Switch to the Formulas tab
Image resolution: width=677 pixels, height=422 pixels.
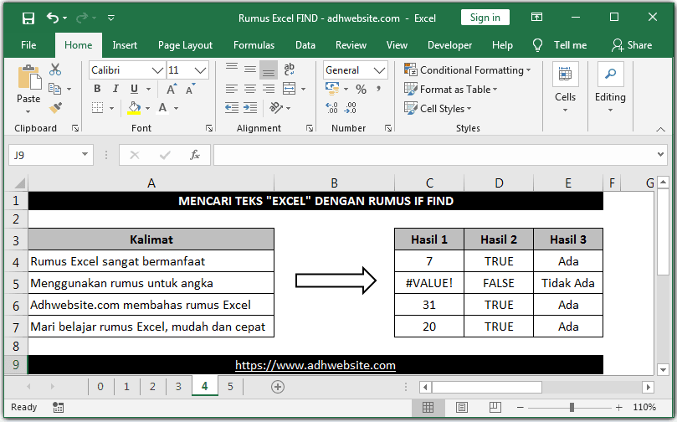click(254, 45)
